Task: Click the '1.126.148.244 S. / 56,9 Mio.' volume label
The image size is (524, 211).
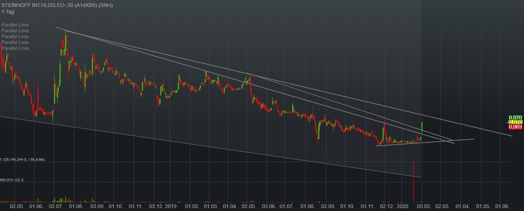Action: 23,160
